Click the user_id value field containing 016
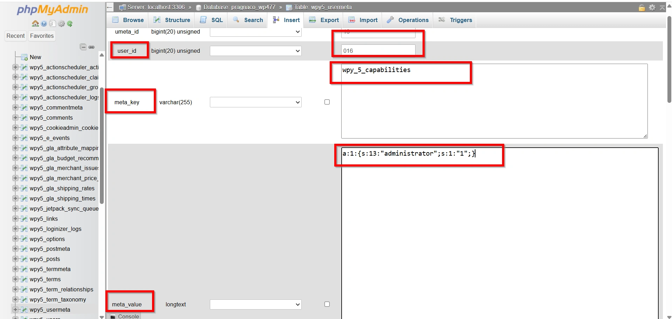The height and width of the screenshot is (319, 672). click(x=378, y=51)
